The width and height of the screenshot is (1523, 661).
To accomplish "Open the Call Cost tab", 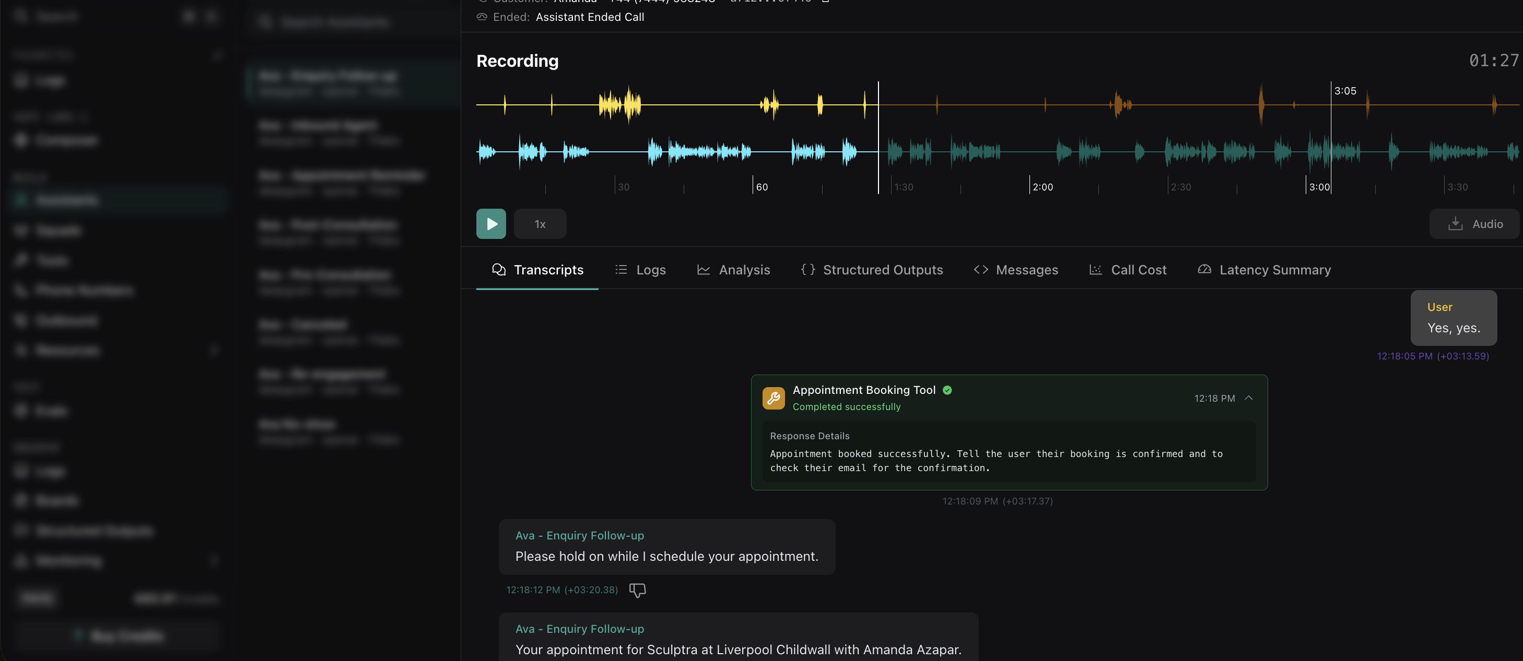I will [x=1128, y=270].
